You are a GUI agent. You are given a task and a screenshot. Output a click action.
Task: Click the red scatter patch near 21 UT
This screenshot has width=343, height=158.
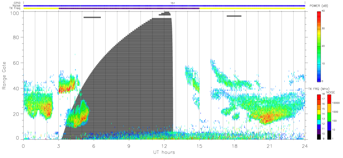[268, 118]
